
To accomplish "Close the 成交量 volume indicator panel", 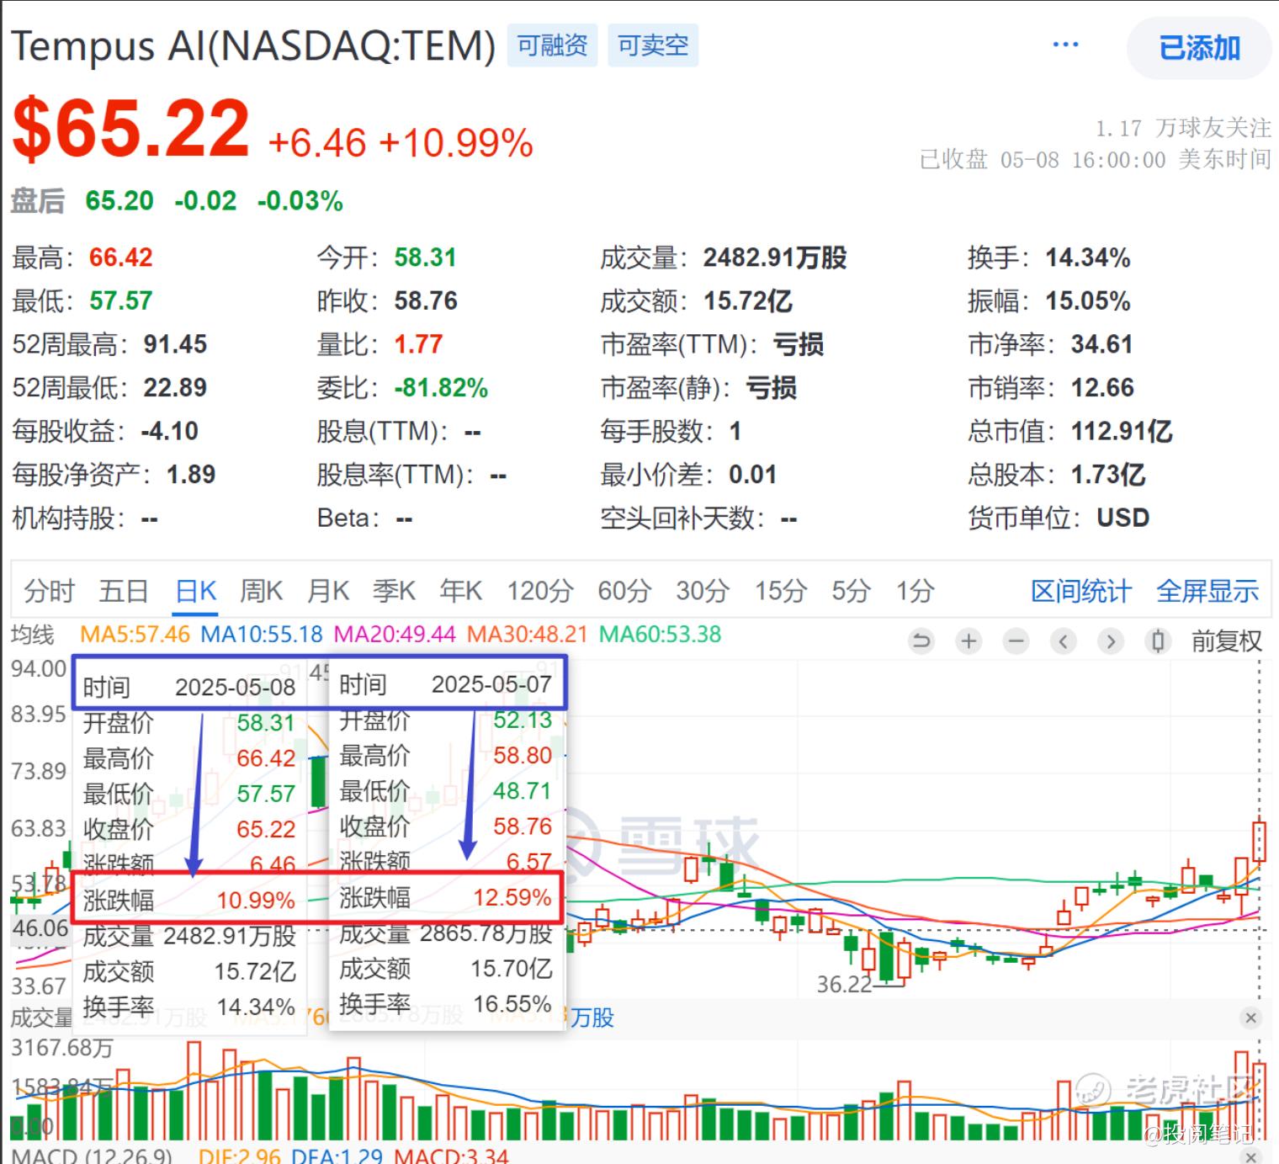I will [1251, 1018].
